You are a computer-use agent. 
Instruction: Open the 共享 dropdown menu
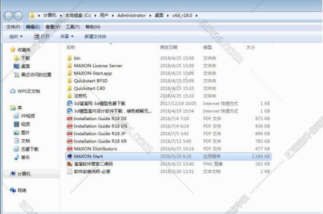coord(66,37)
